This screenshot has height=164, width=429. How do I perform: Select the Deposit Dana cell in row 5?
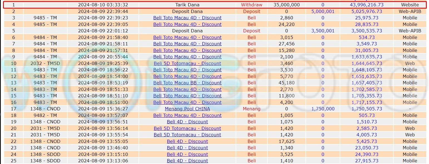pyautogui.click(x=187, y=31)
